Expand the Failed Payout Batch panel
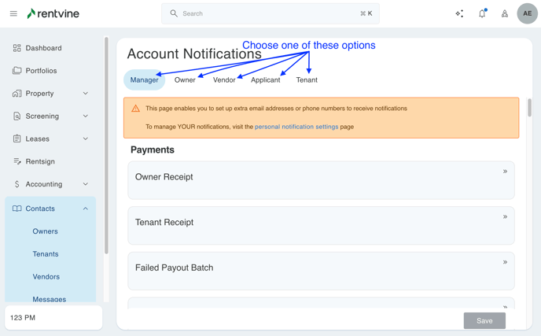Image resolution: width=541 pixels, height=336 pixels. (505, 262)
